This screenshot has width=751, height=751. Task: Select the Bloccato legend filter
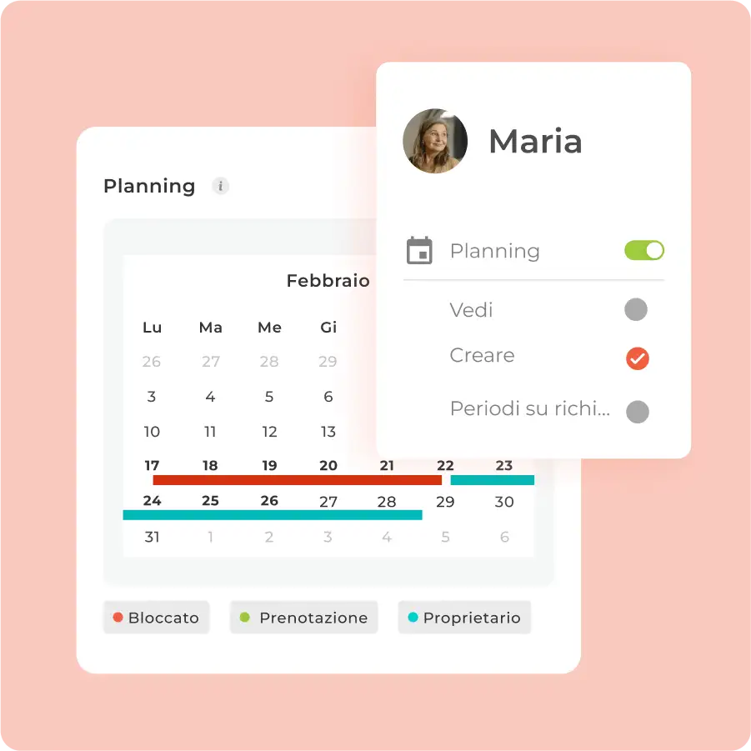pyautogui.click(x=156, y=617)
